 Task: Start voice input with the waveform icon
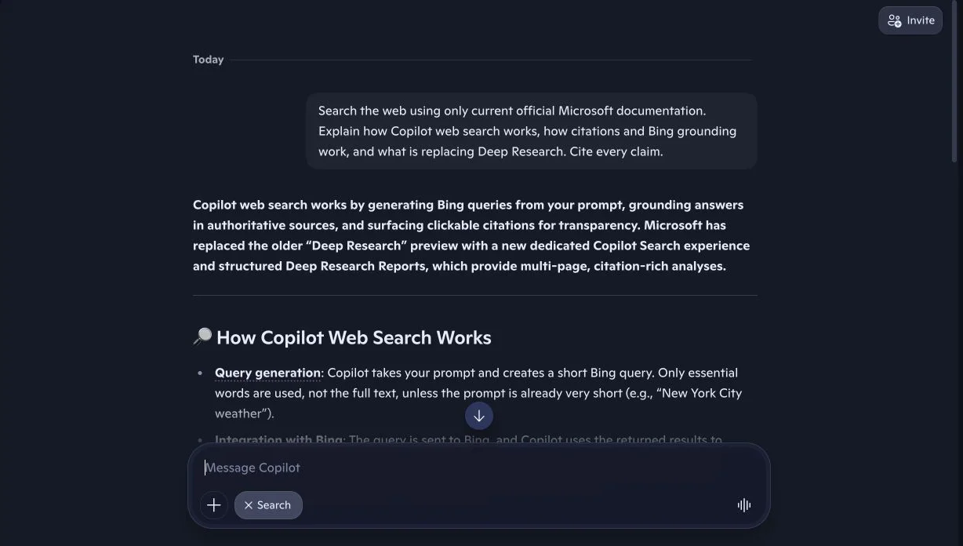point(744,505)
